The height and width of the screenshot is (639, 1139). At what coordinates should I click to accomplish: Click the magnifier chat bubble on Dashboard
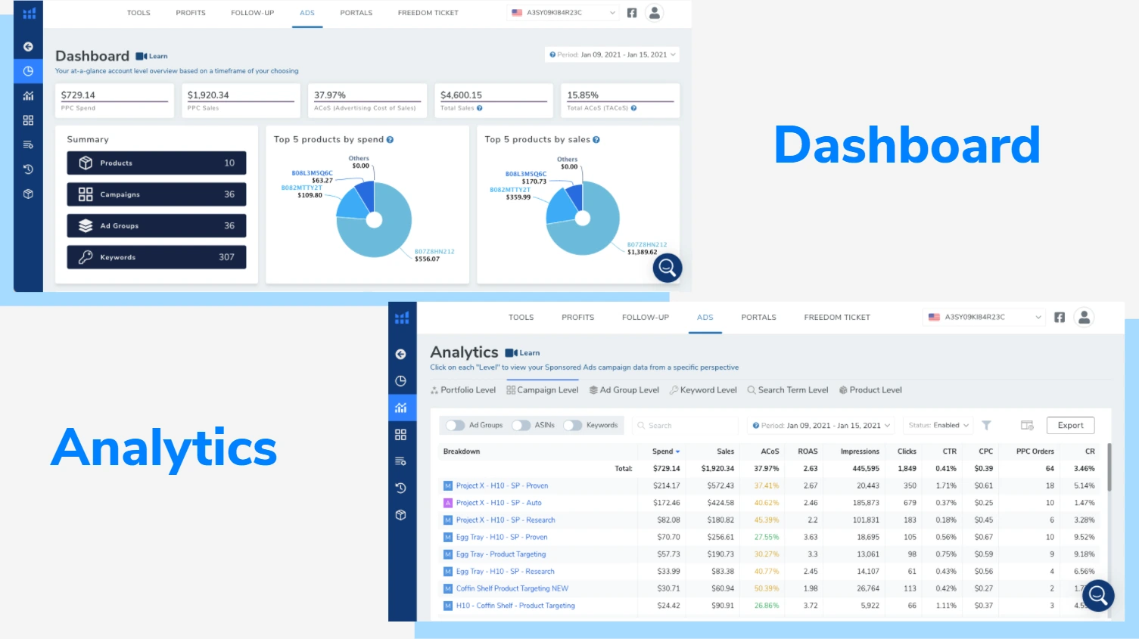[667, 268]
